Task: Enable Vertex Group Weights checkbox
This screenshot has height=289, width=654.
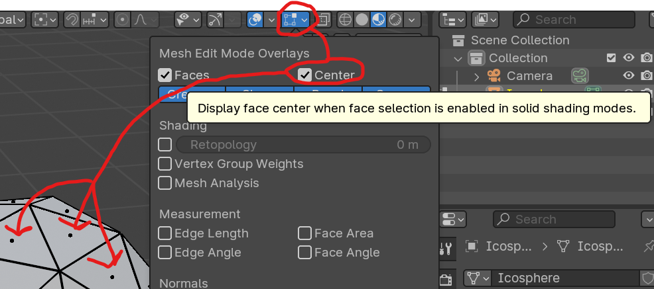Action: point(165,164)
